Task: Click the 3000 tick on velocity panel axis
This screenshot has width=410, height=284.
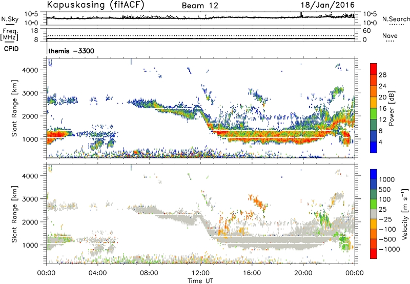Action: tap(30, 199)
